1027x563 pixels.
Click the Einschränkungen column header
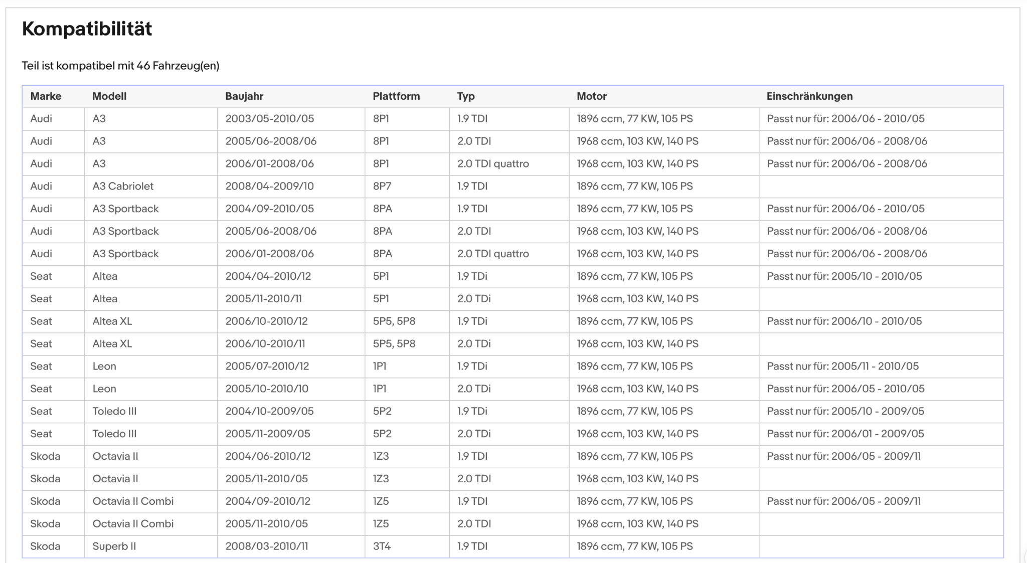(809, 96)
